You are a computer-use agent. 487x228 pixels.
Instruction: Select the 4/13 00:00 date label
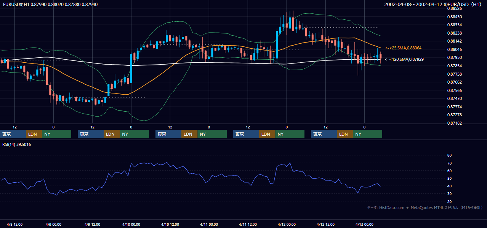coord(364,224)
